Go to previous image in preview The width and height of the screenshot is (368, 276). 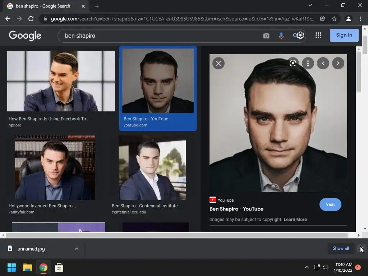point(323,63)
